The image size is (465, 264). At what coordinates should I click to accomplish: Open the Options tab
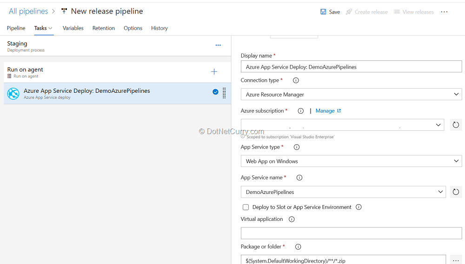coord(133,28)
